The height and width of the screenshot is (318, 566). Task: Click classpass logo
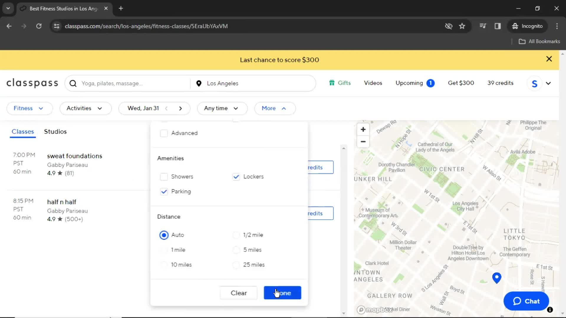32,83
